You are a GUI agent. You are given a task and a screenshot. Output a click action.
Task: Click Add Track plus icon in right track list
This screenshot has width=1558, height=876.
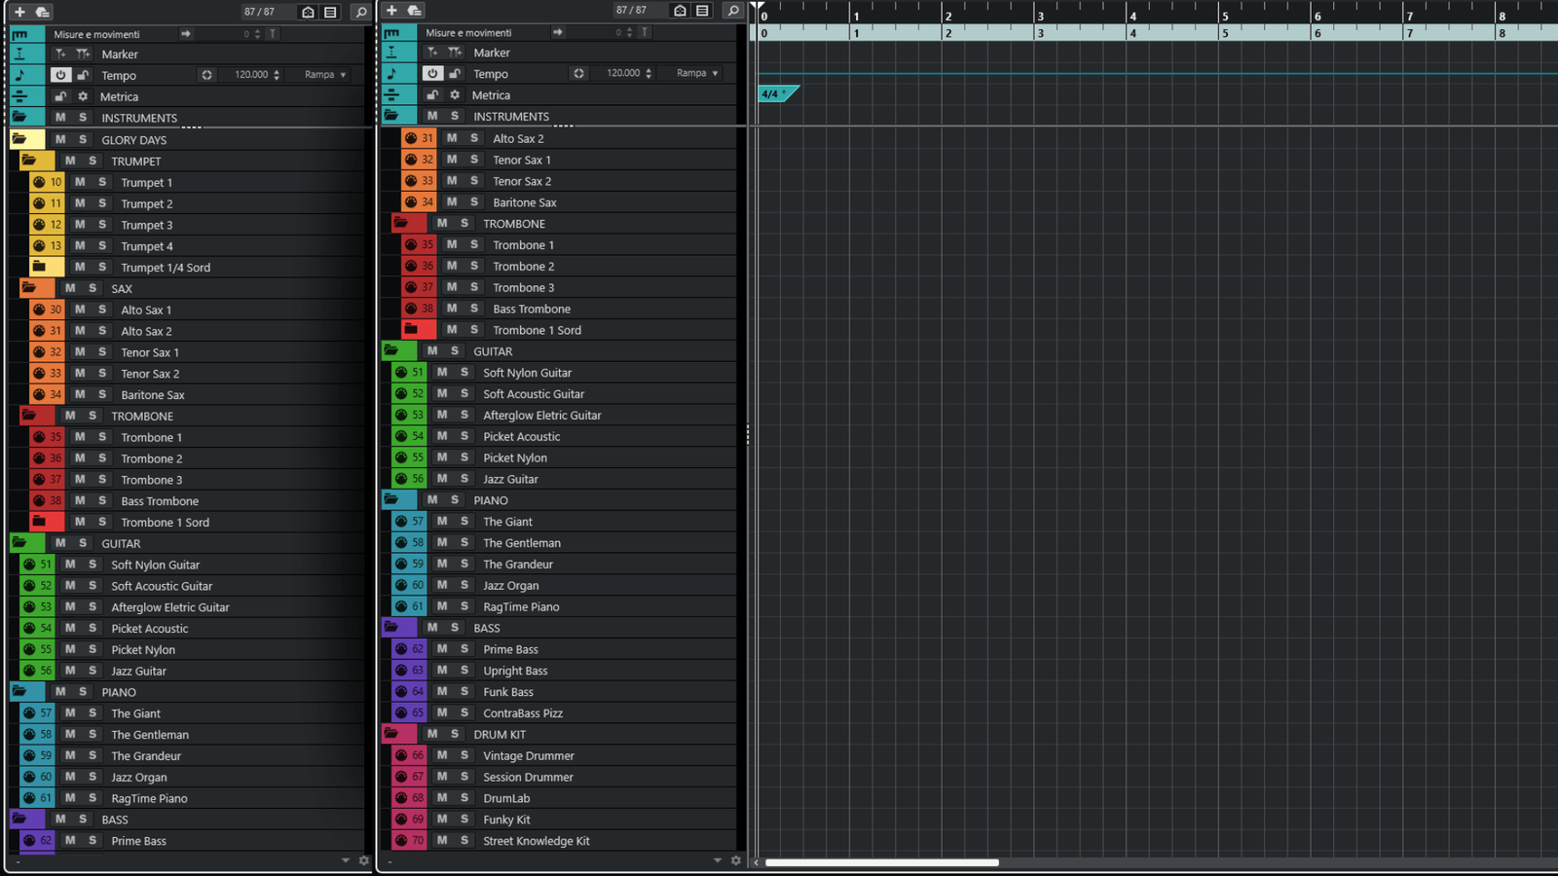pos(391,11)
